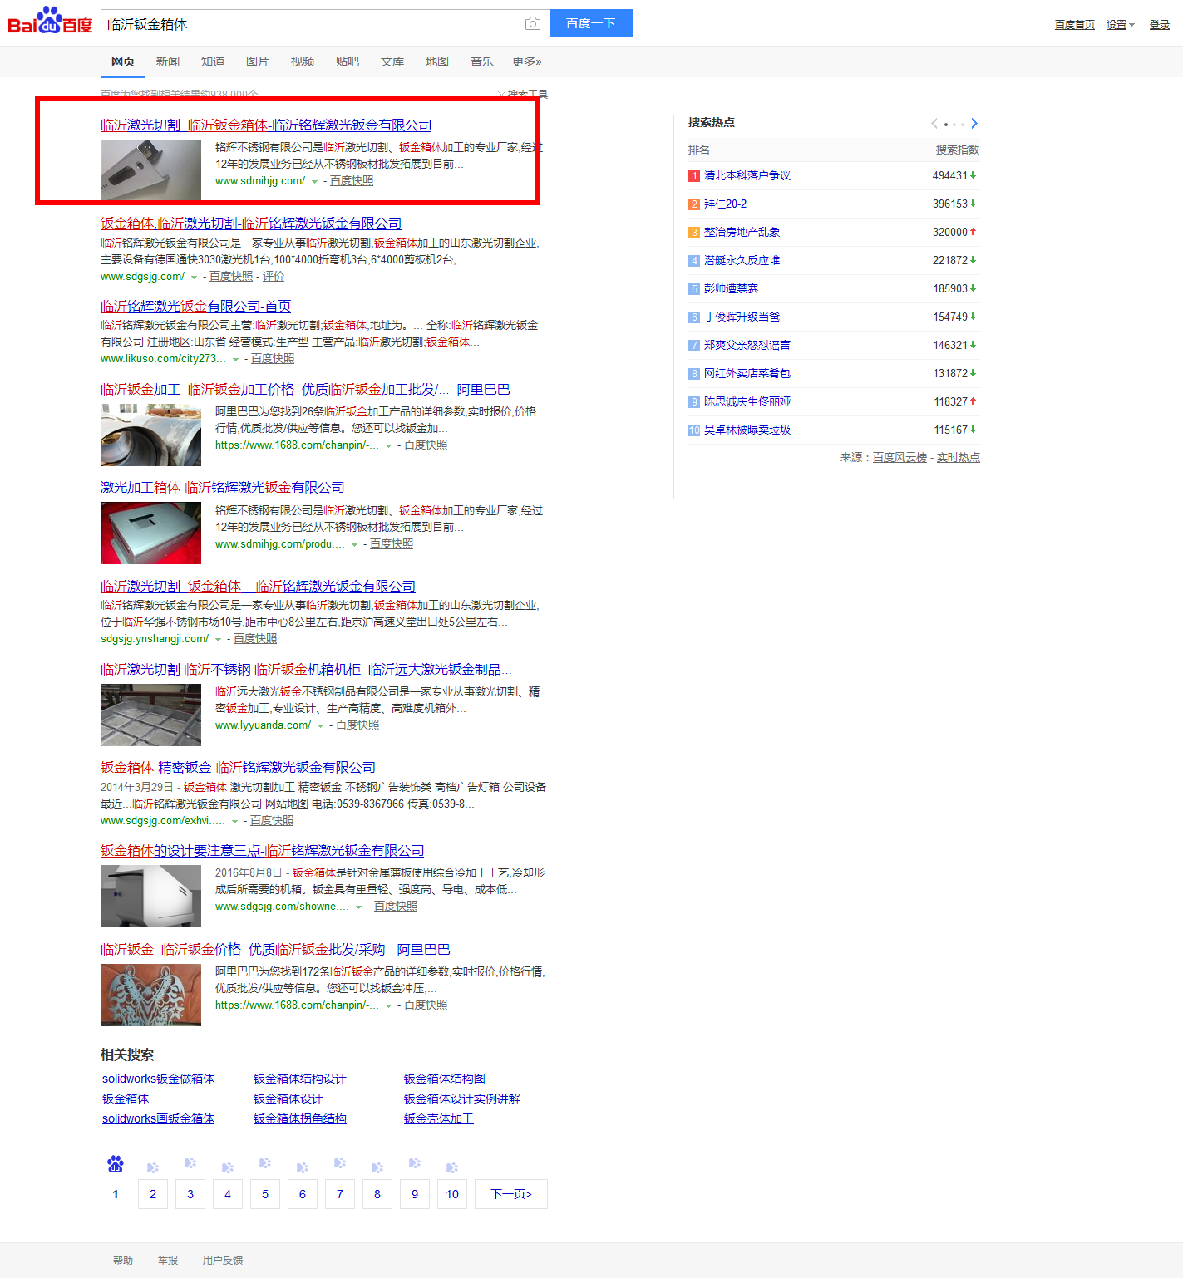Go to next search hotspot page arrow
The image size is (1183, 1278).
[x=974, y=124]
